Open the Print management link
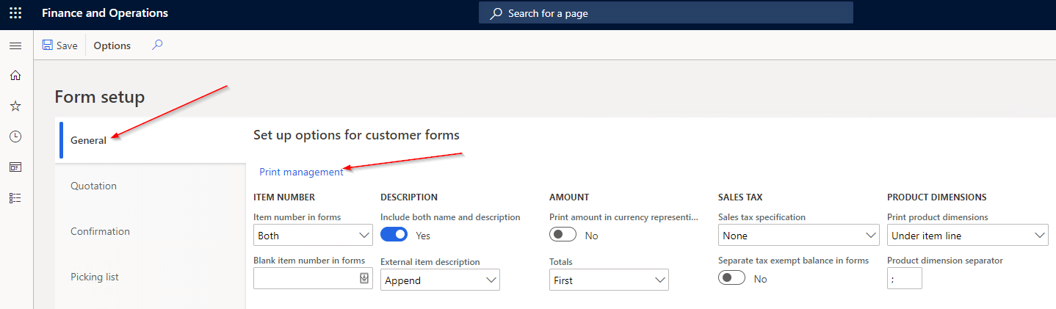 [x=301, y=172]
